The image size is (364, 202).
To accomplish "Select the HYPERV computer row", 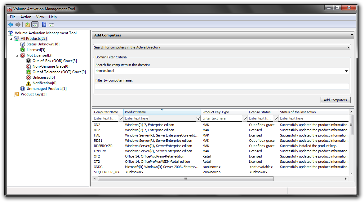I will pos(220,151).
